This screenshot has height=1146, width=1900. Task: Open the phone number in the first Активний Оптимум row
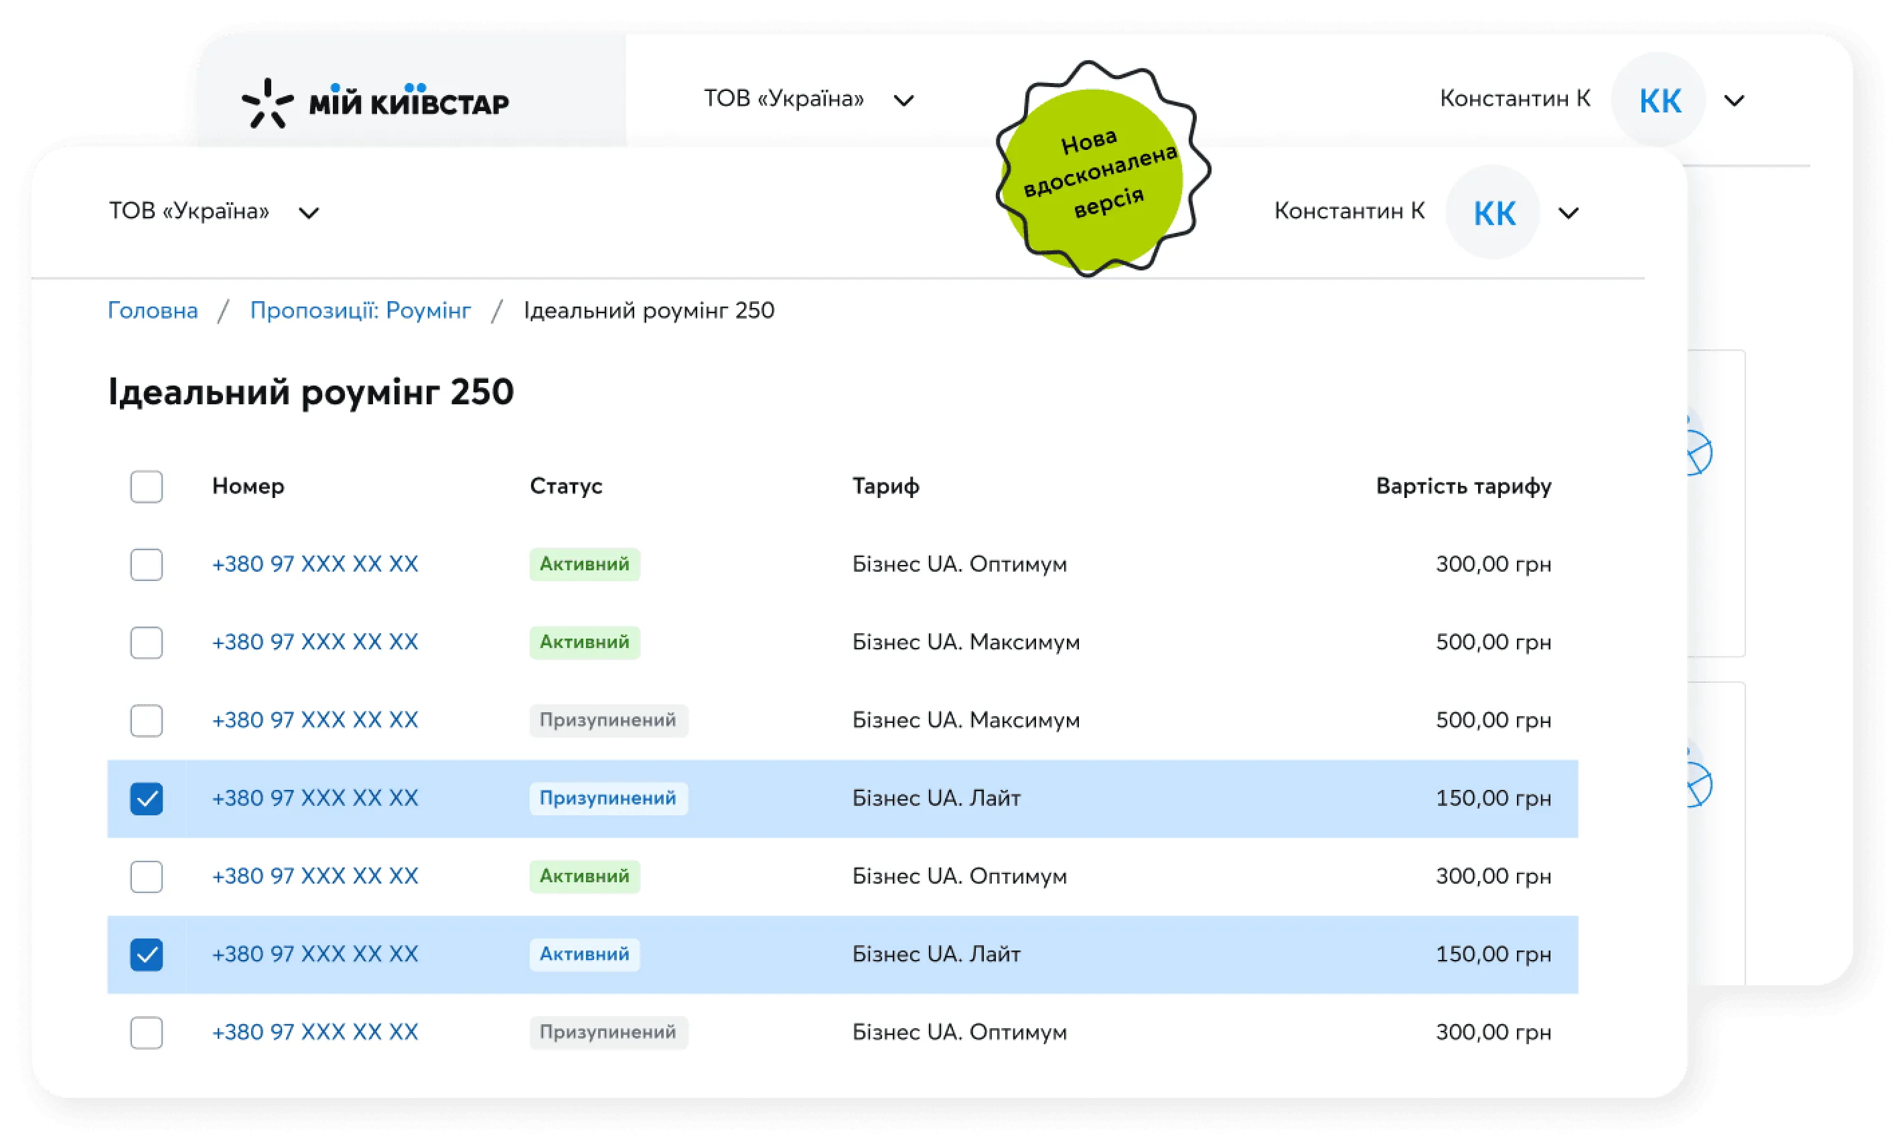315,564
